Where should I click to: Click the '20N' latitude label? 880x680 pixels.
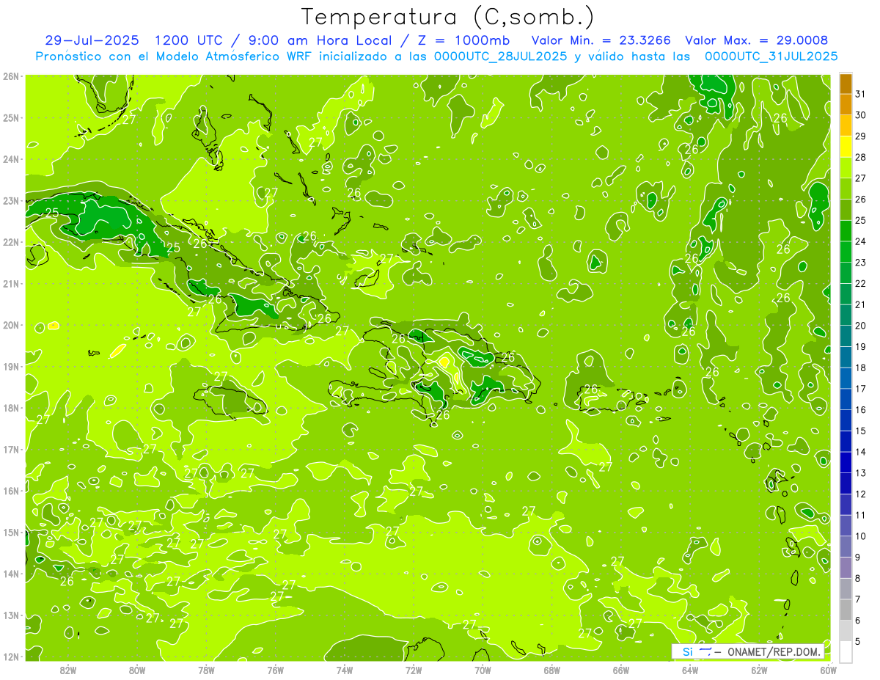(10, 325)
